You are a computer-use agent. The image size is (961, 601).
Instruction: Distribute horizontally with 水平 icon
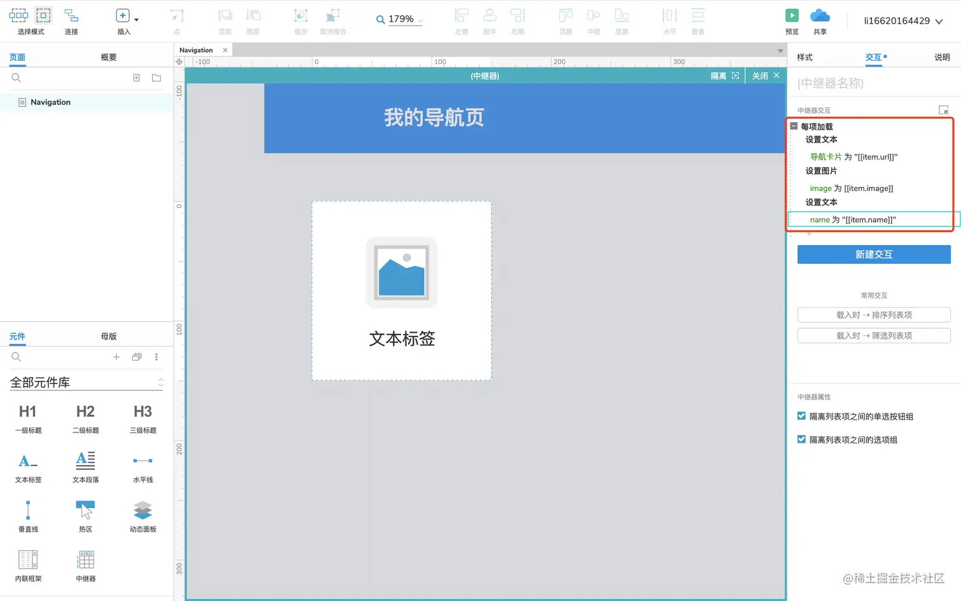pos(670,15)
